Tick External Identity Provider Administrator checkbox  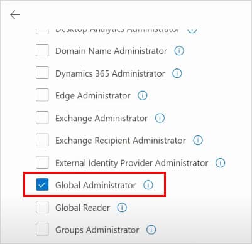tap(42, 162)
